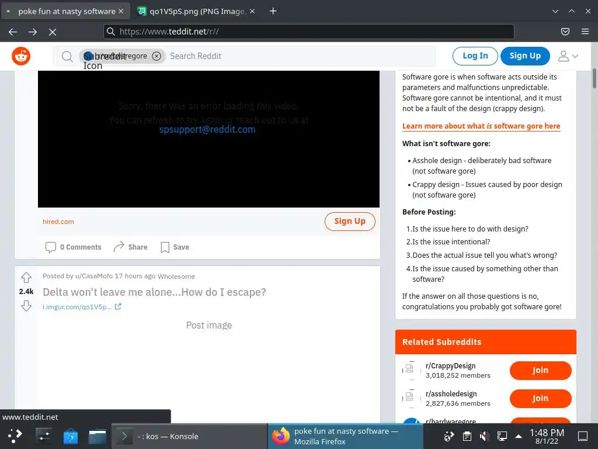Image resolution: width=598 pixels, height=449 pixels.
Task: Click the Firefox URL address bar
Action: (309, 32)
